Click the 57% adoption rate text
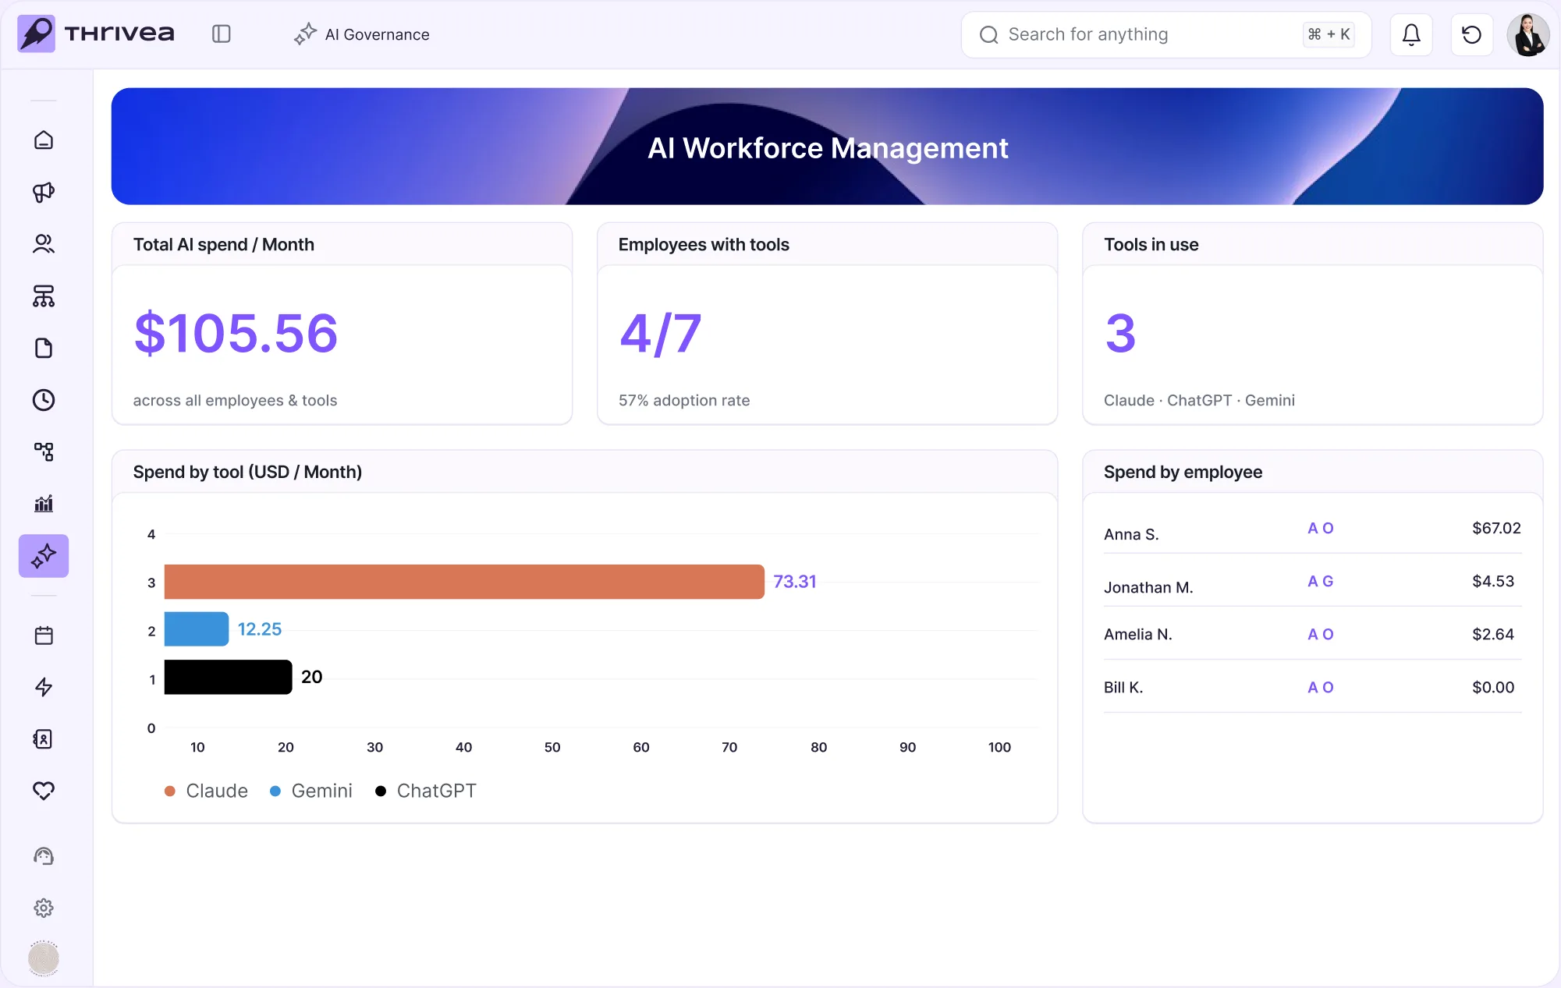 (684, 400)
